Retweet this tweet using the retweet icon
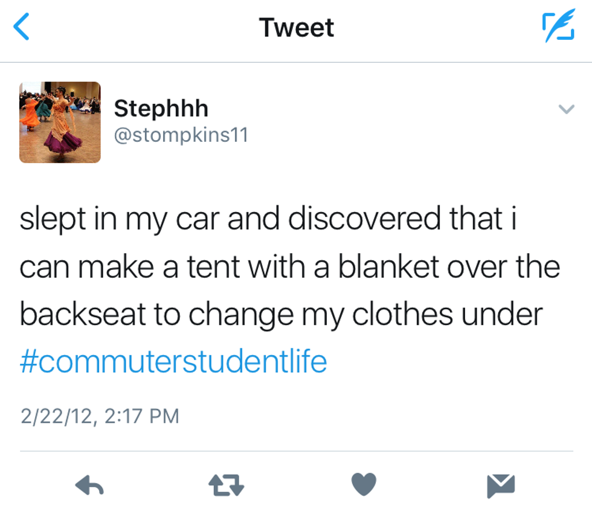Screen dimensions: 592x517 pyautogui.click(x=226, y=485)
